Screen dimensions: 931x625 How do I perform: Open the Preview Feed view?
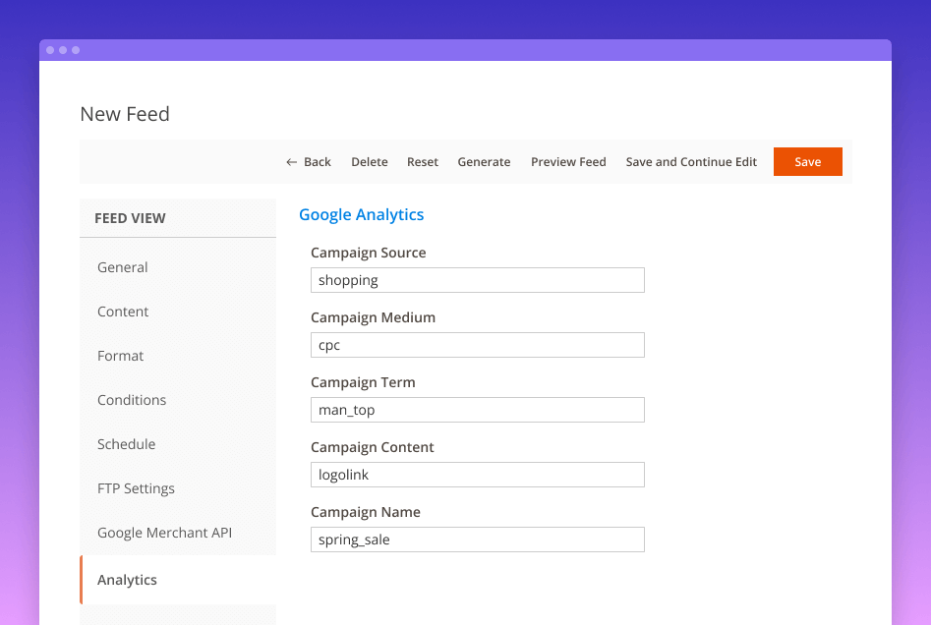tap(568, 161)
